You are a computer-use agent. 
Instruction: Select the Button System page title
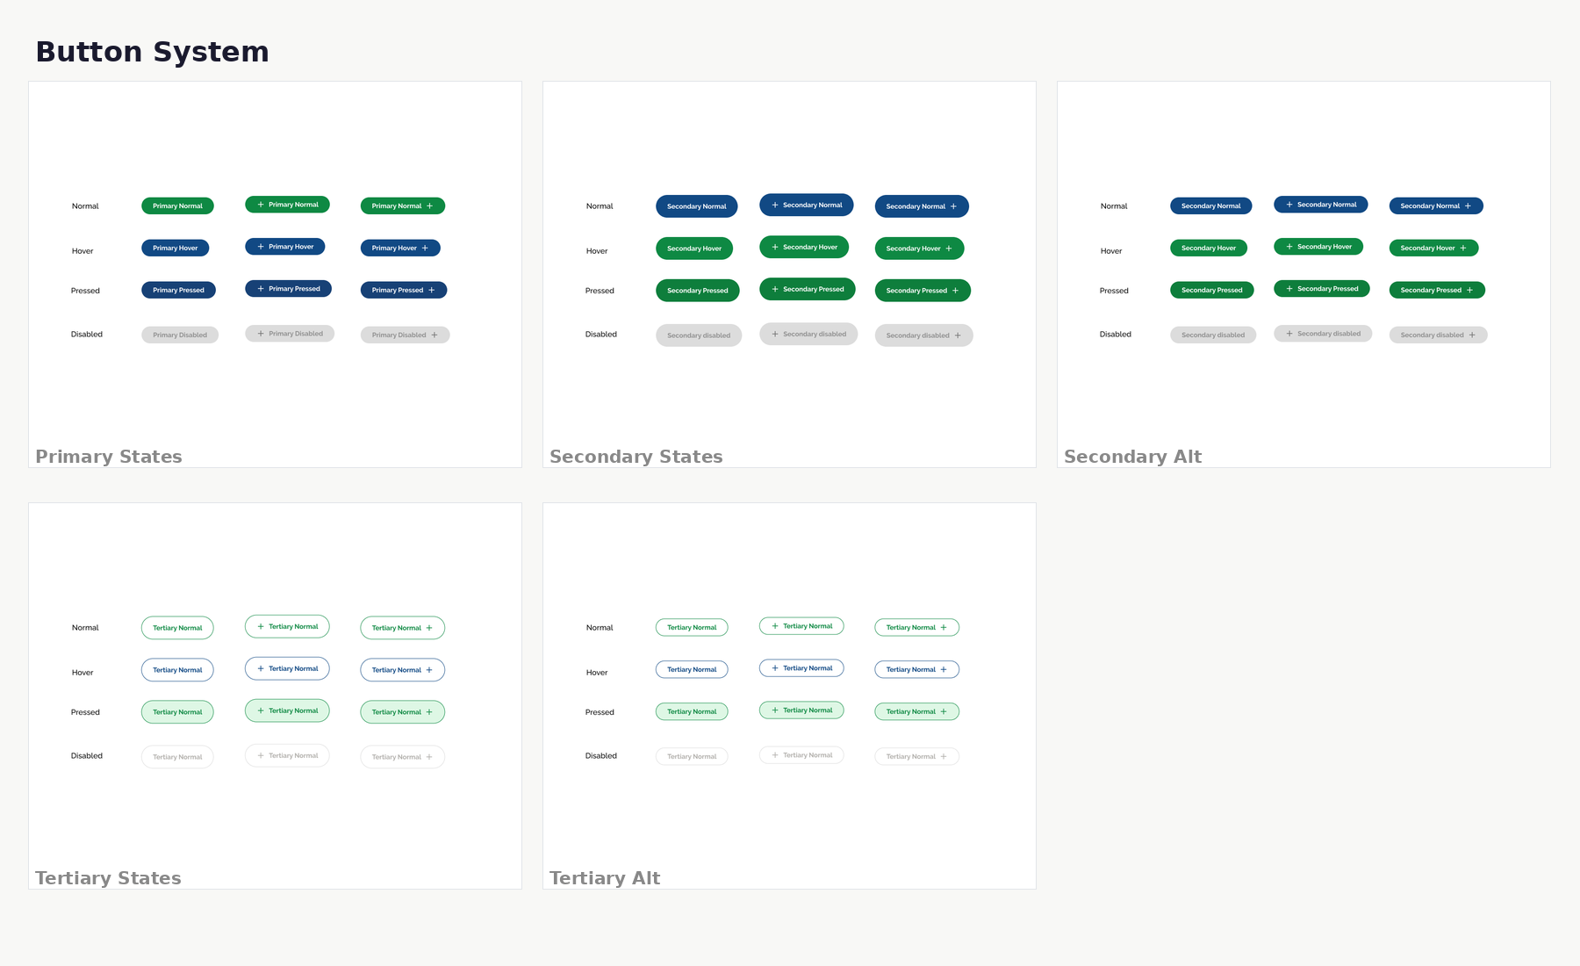point(152,52)
